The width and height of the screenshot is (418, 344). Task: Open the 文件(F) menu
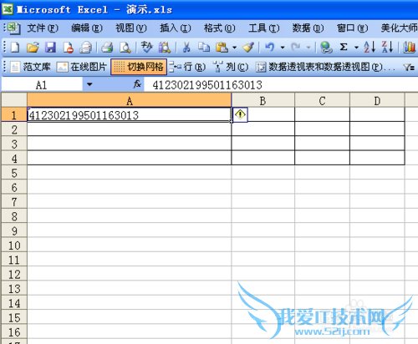pyautogui.click(x=43, y=28)
